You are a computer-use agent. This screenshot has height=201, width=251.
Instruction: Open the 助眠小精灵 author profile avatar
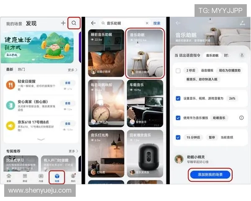179,159
